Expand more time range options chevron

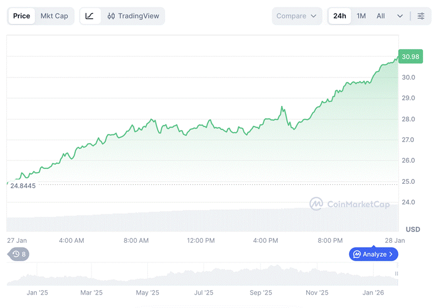pos(400,16)
